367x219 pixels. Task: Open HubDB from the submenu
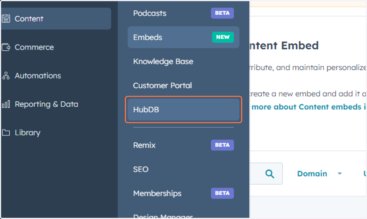tap(183, 110)
